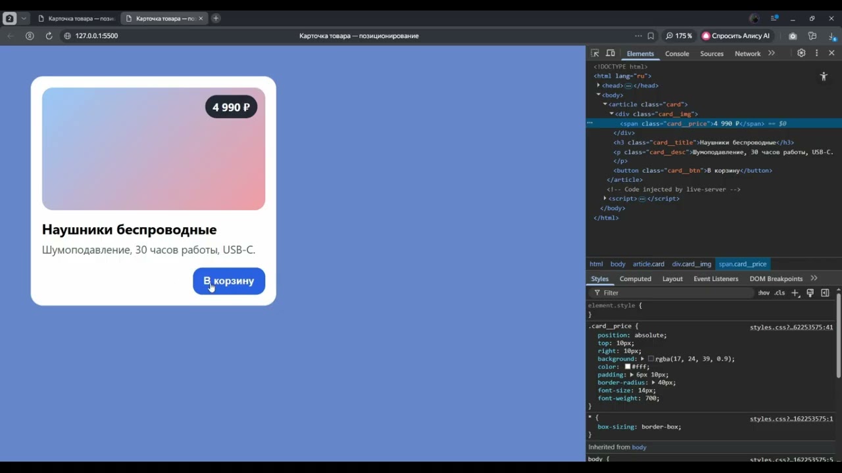The height and width of the screenshot is (473, 842).
Task: Bookmark this page icon
Action: click(x=651, y=35)
